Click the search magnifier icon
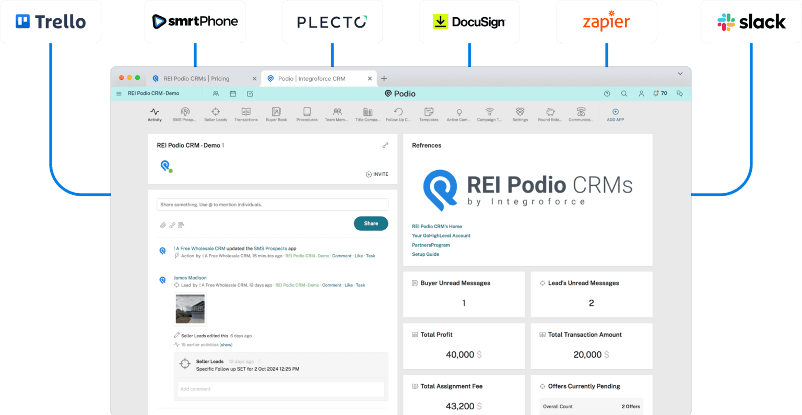This screenshot has height=415, width=802. click(624, 93)
